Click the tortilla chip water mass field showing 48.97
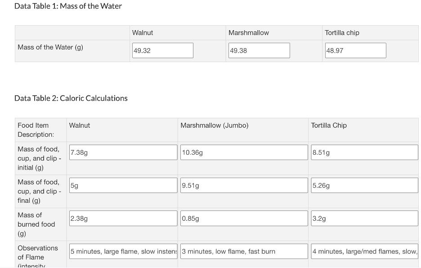Screen dimensions: 421x268 pyautogui.click(x=355, y=50)
